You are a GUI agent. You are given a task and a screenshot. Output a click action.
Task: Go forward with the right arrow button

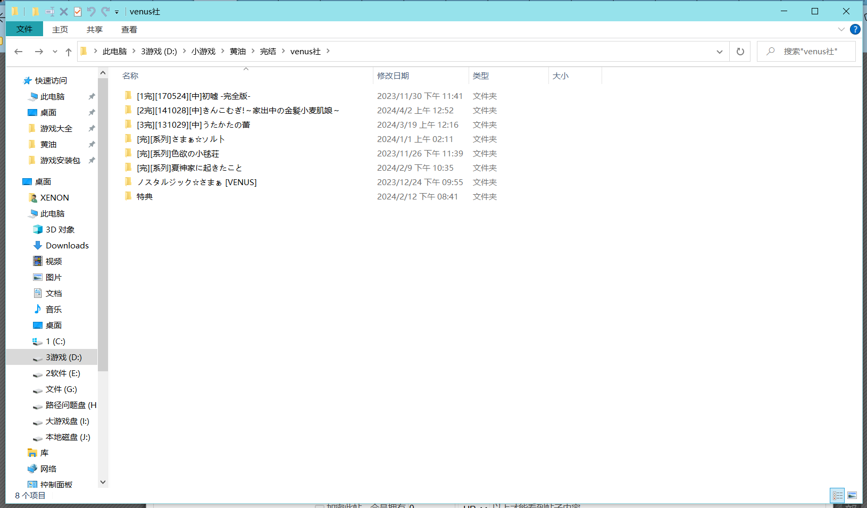[x=39, y=52]
